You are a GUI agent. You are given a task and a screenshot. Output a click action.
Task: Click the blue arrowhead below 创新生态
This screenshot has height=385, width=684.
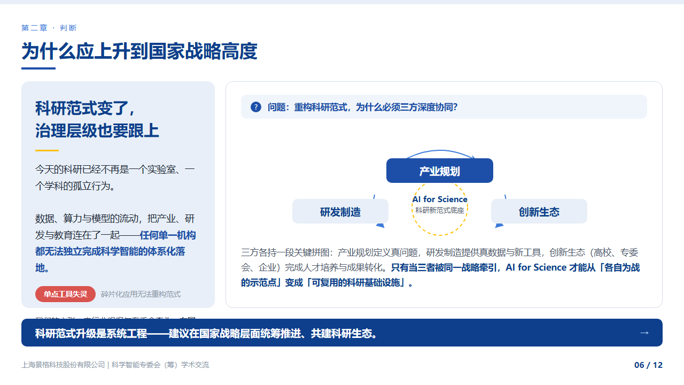click(500, 225)
